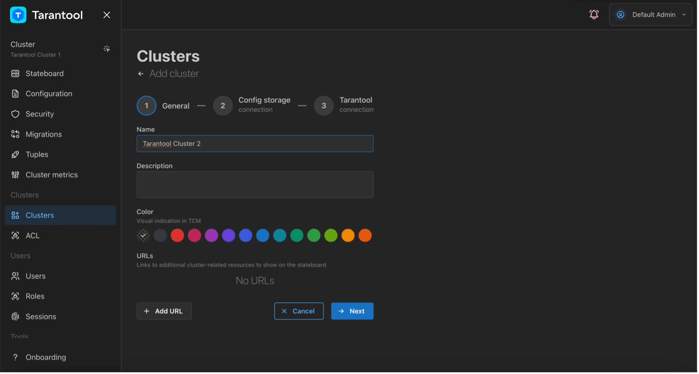Choose the crimson pink color swatch
This screenshot has height=374, width=699.
194,235
